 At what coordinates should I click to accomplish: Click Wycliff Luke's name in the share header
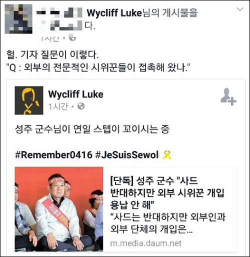pyautogui.click(x=114, y=13)
